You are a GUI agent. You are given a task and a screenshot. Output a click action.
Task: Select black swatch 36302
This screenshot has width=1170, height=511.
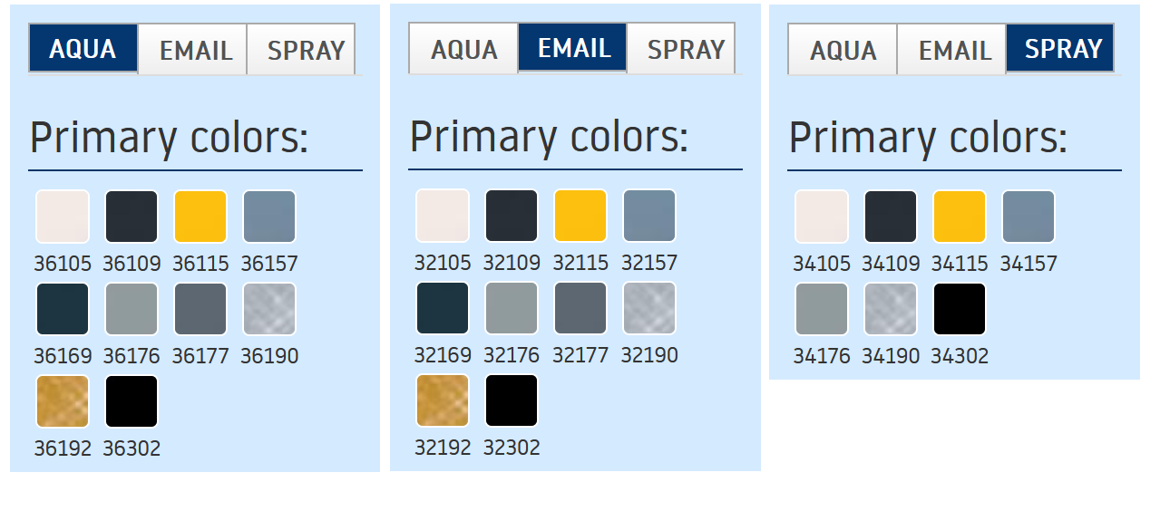point(132,401)
